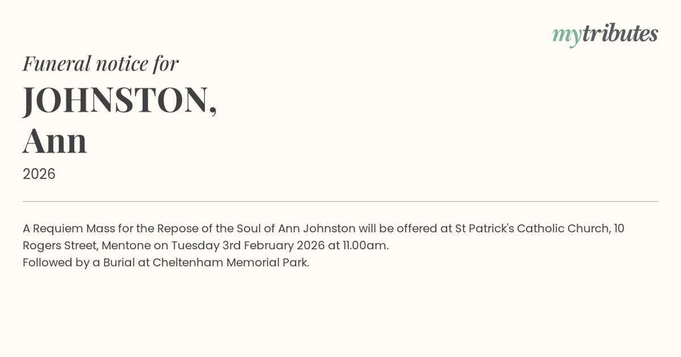
Task: Click the word "Burial" in the last line
Action: click(119, 263)
